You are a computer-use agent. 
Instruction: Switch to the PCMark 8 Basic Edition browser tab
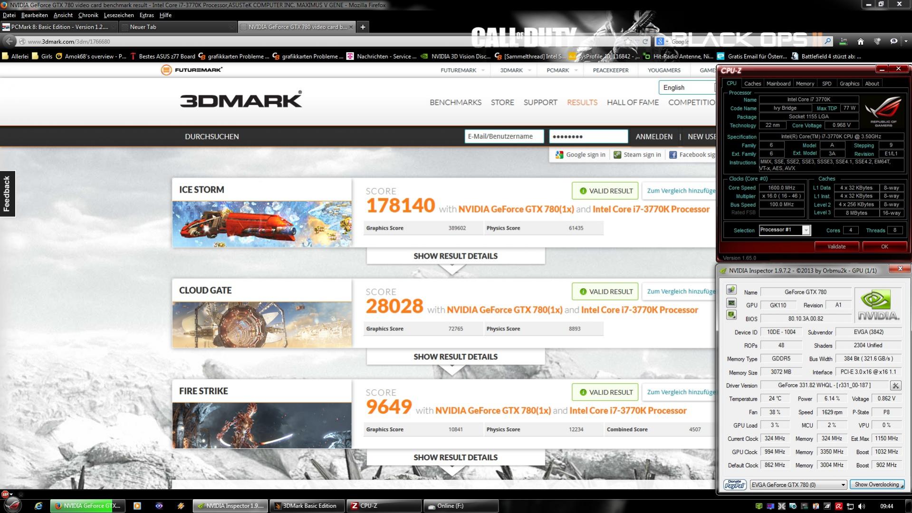(59, 27)
